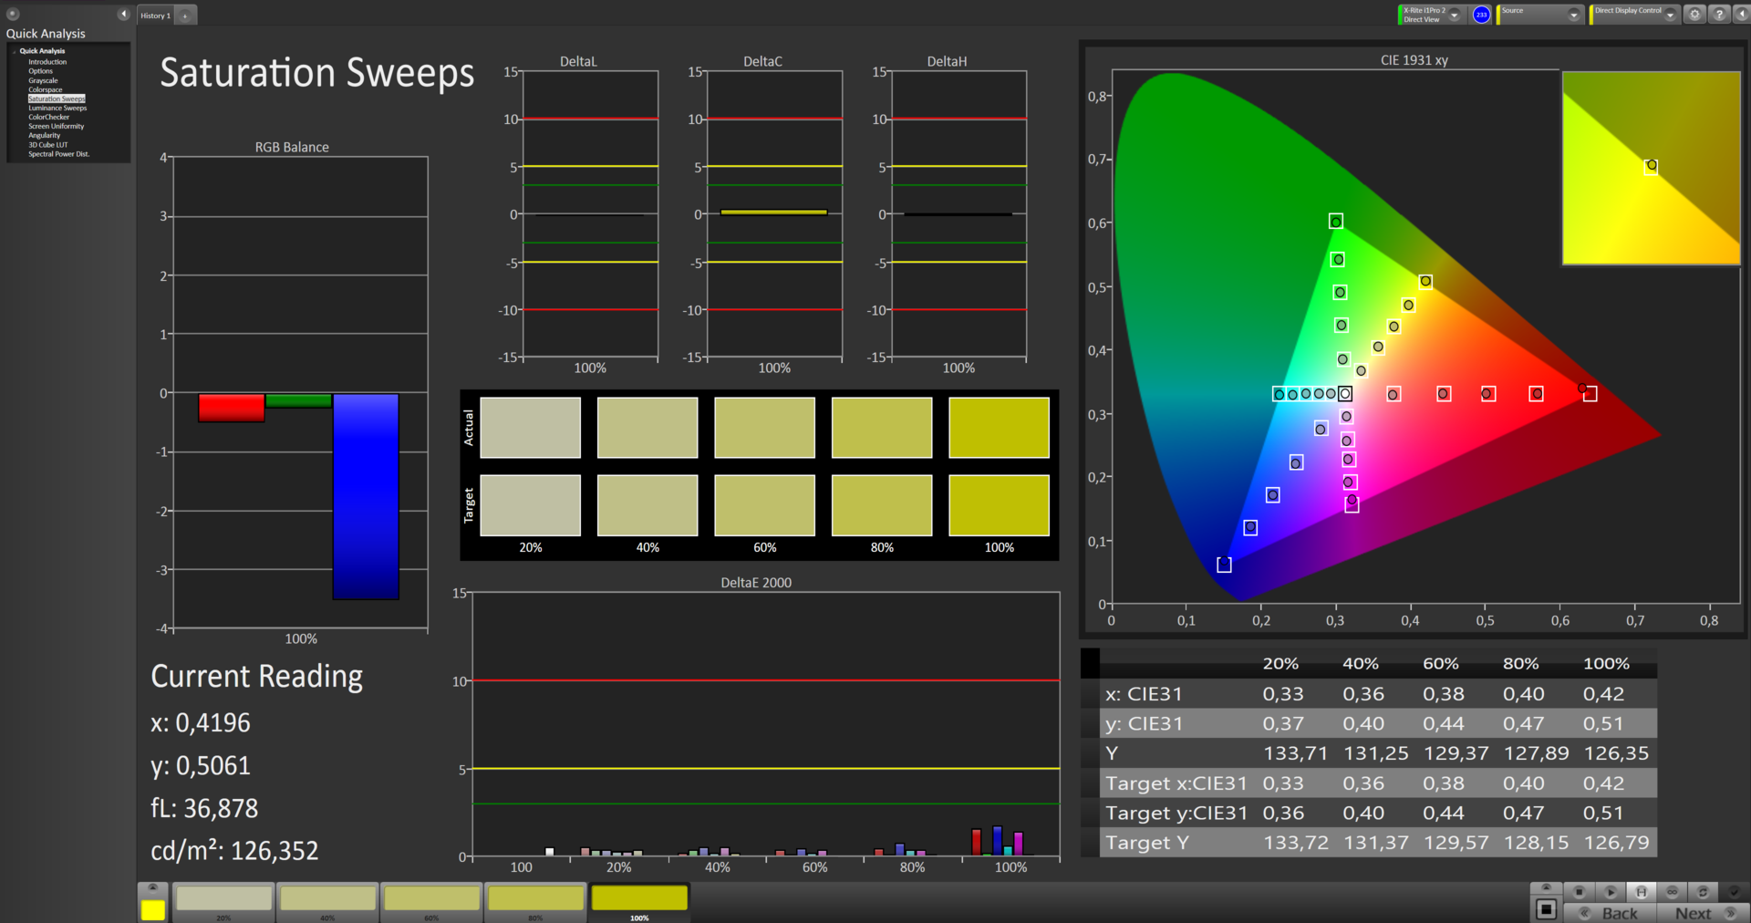Click the refresh loop icon
Image resolution: width=1751 pixels, height=923 pixels.
tap(1703, 892)
